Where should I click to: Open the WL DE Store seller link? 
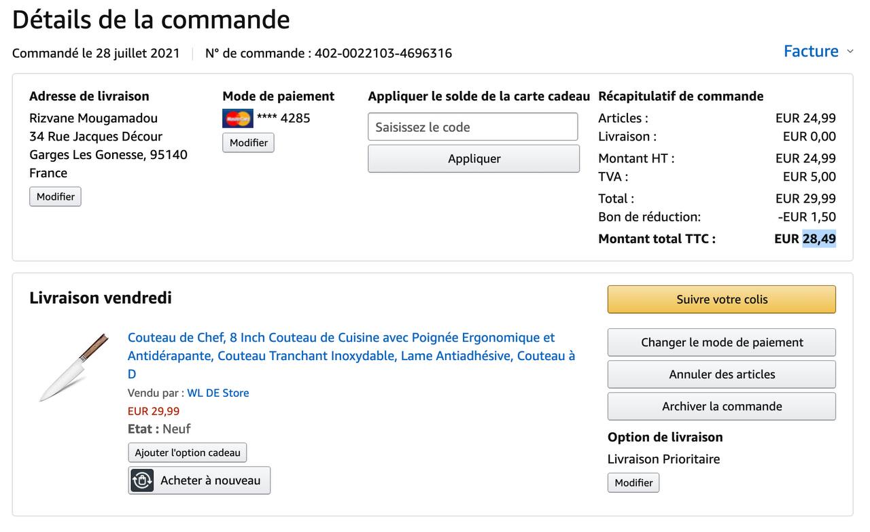(x=218, y=393)
